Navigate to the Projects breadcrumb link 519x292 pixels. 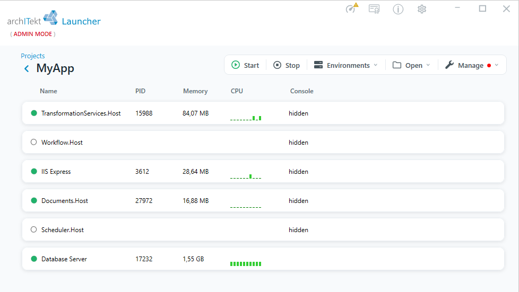click(33, 56)
